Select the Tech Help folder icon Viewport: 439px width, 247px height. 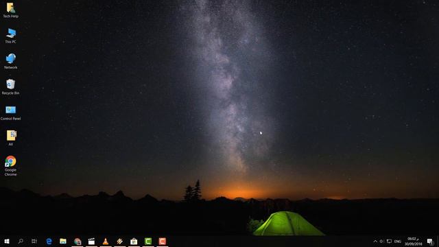11,10
